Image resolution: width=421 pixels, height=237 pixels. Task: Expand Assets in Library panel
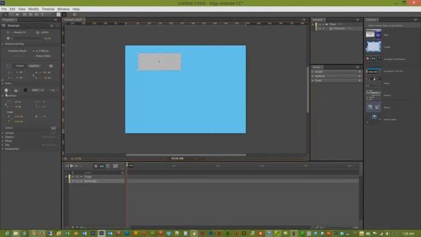click(x=313, y=72)
